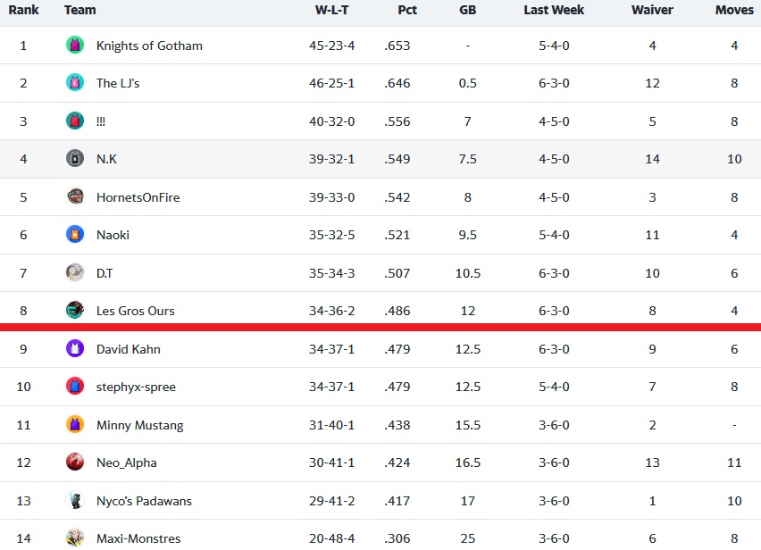Image resolution: width=761 pixels, height=550 pixels.
Task: Sort by the W-L-T column header
Action: (x=332, y=10)
